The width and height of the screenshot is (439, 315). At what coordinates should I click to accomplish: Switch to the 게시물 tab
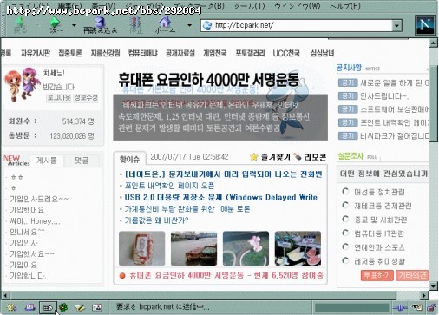[x=47, y=161]
